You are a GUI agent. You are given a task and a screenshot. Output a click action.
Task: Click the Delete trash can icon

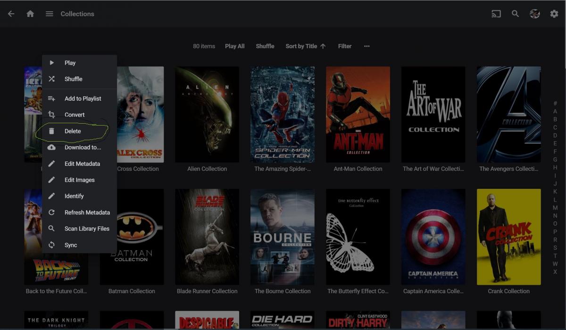pyautogui.click(x=52, y=131)
